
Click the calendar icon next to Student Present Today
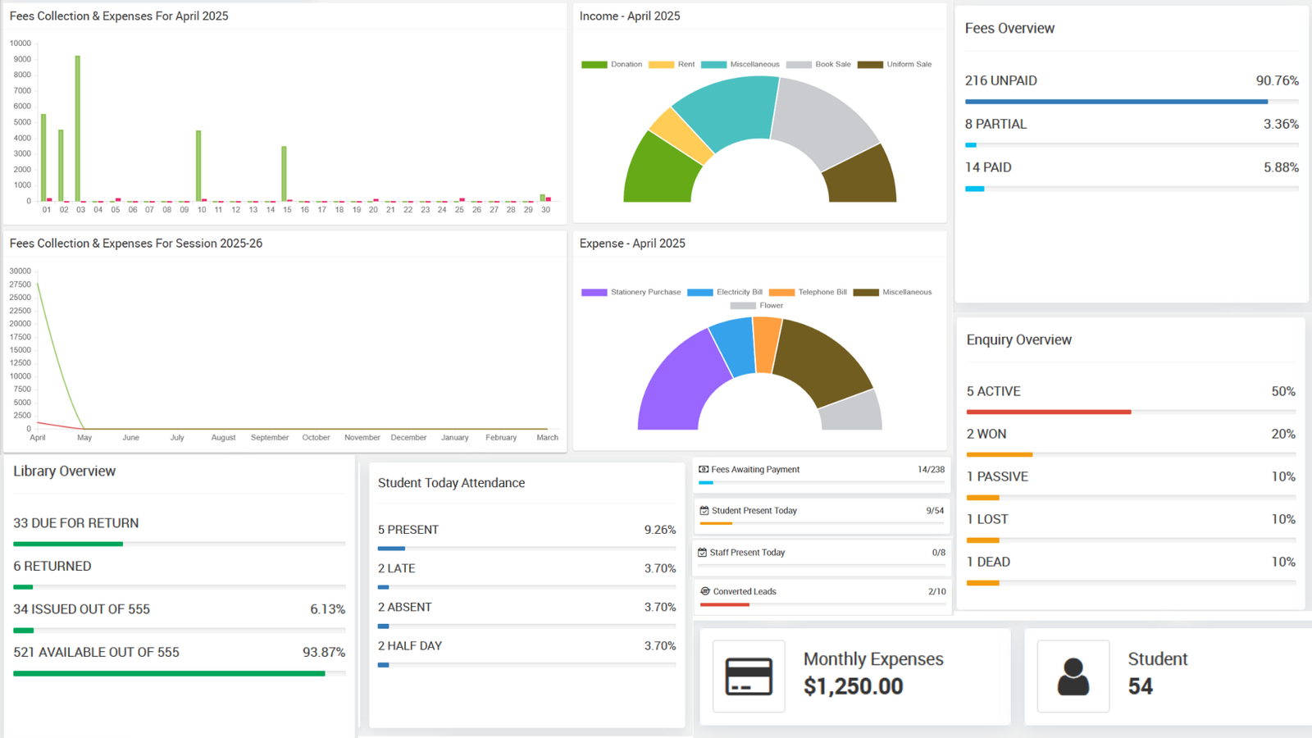point(703,510)
